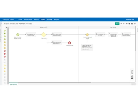Screen dimensions: 138x103
Task: Click the green Save button
Action: (117, 24)
